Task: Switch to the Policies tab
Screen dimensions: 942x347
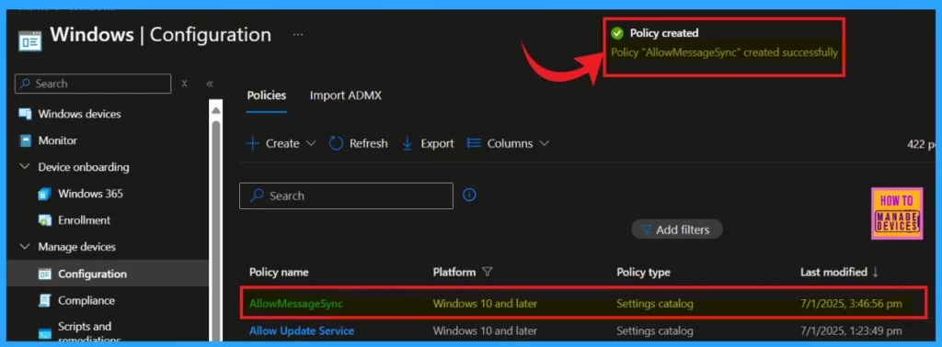Action: click(x=266, y=95)
